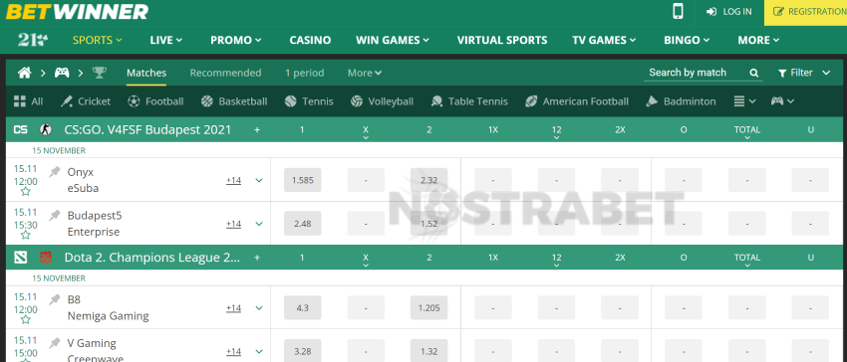Pin the Onyx vs eSuba match
Screen dimensions: 847x362
click(55, 172)
